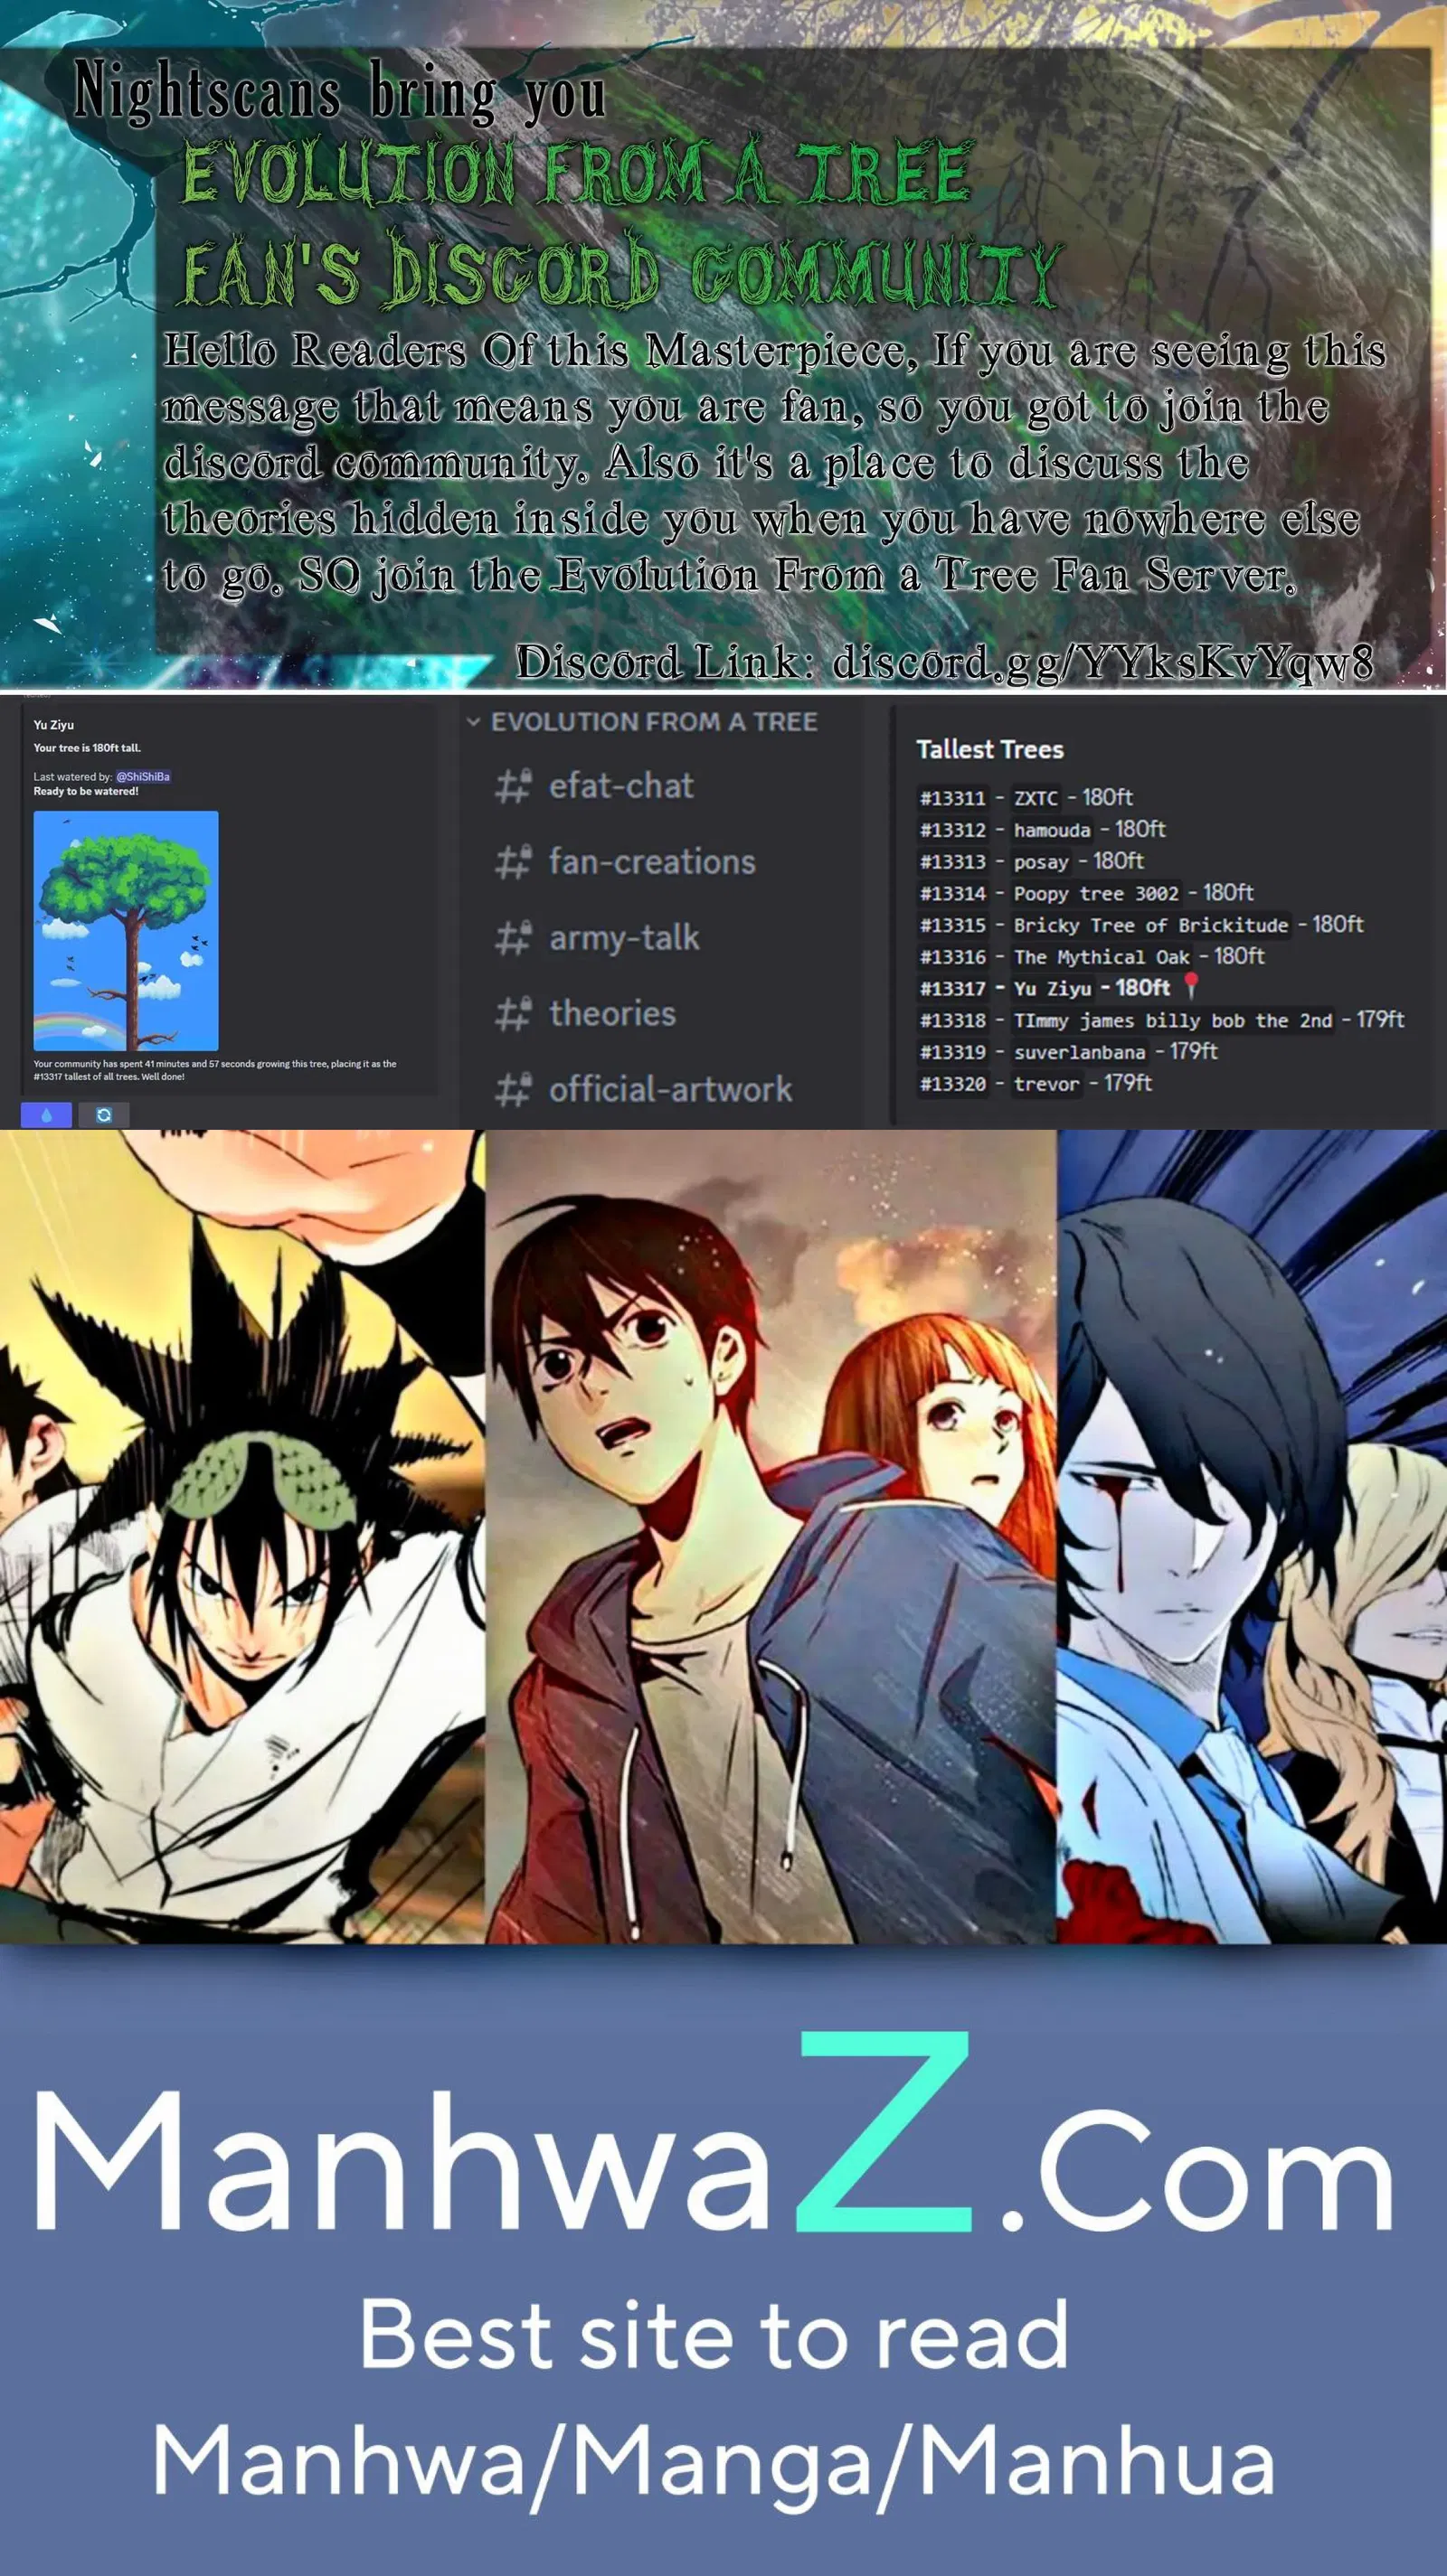Click the refresh tree button

coord(104,1115)
